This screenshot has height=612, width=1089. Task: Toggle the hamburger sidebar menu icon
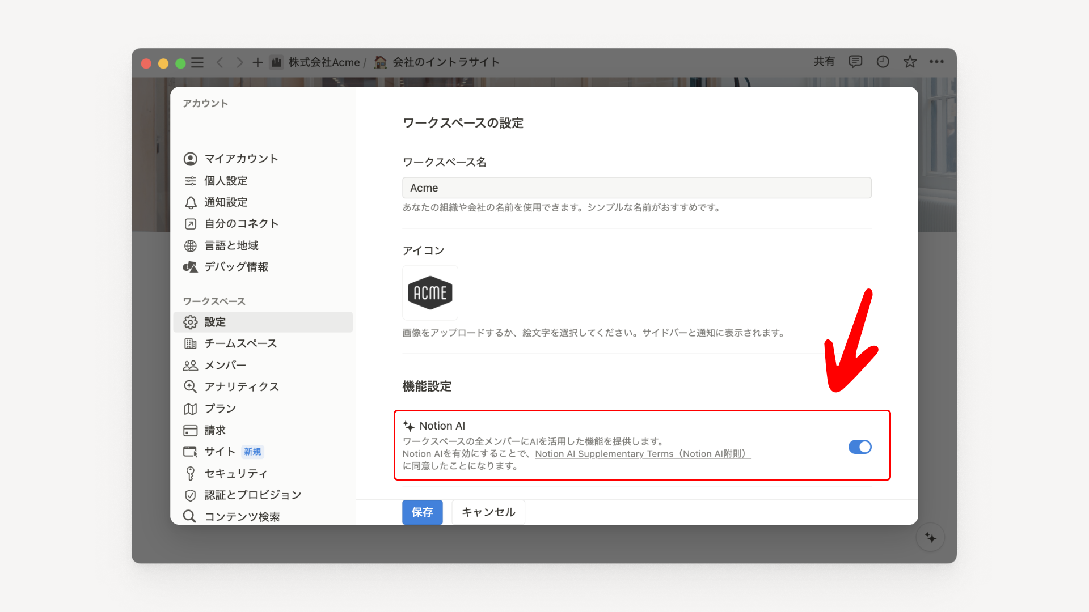[197, 62]
